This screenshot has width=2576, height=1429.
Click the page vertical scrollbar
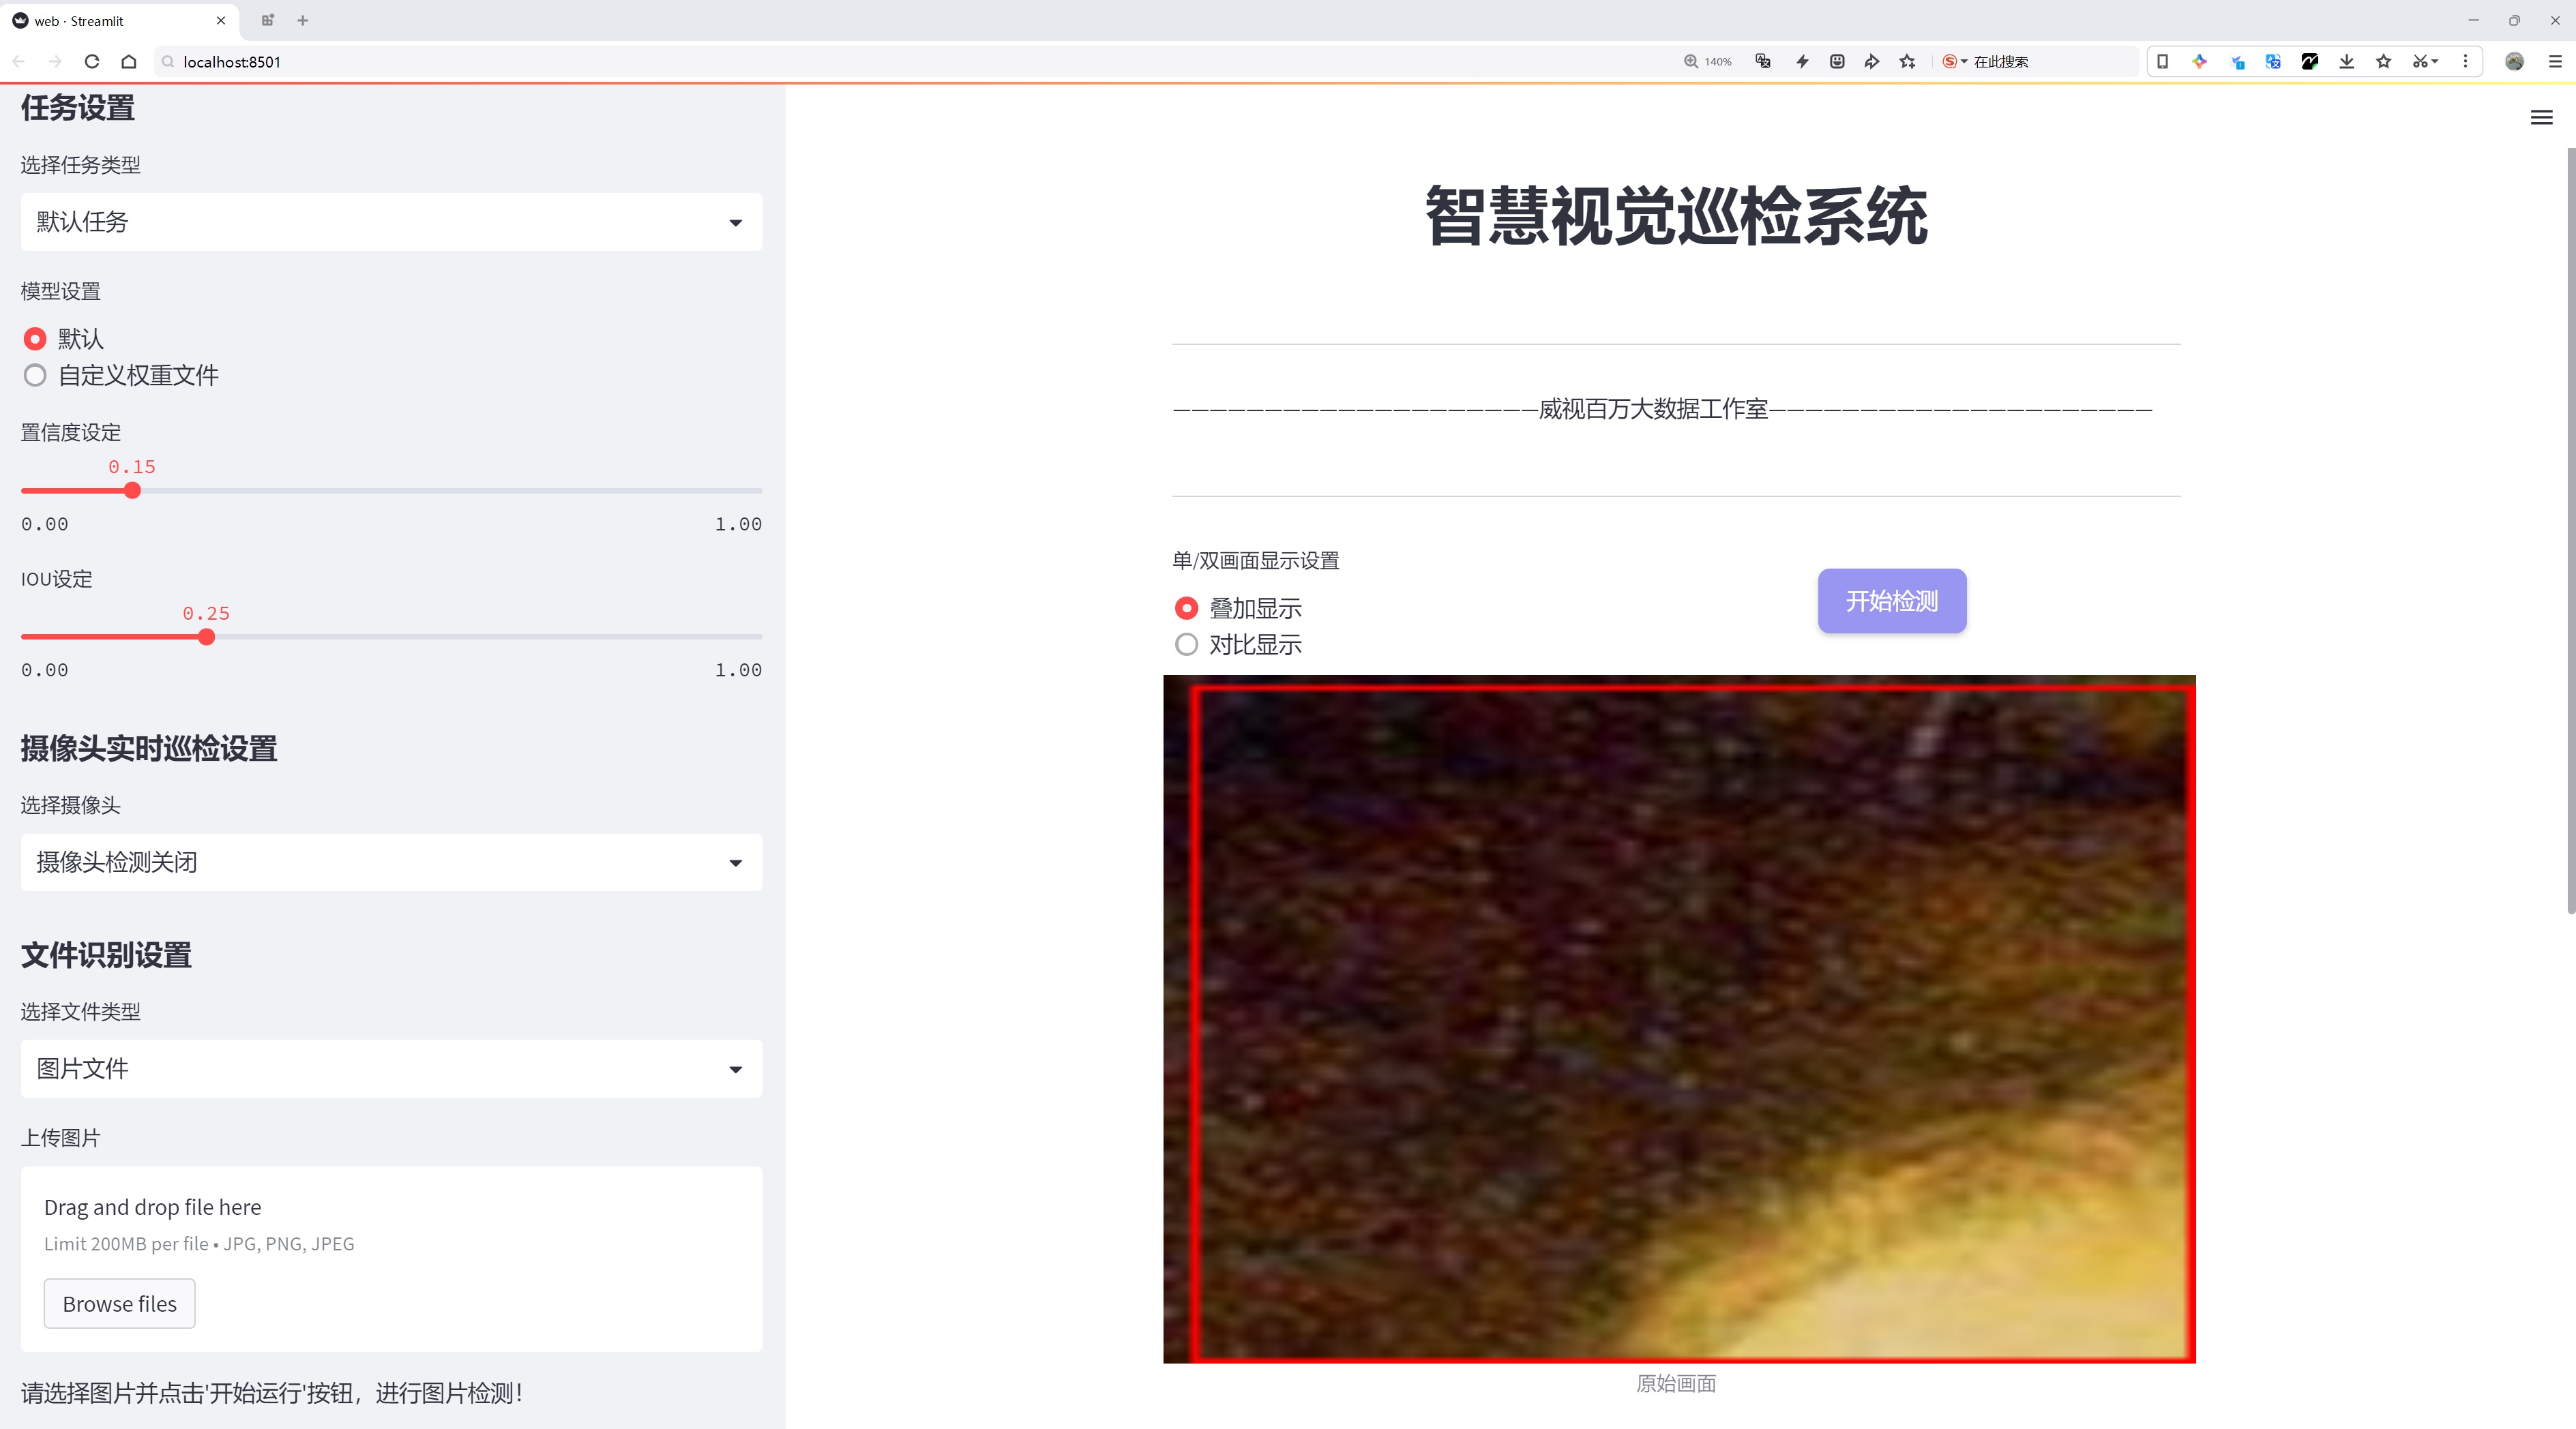click(2571, 530)
